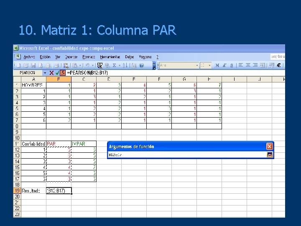Click the Excel workbook icon left of Archivo
The image size is (301, 226).
coord(18,56)
